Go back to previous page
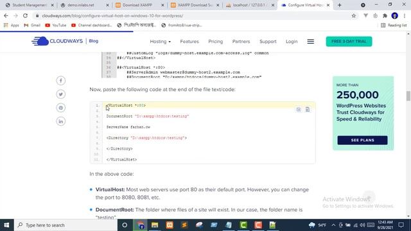411x231 pixels. pos(6,15)
